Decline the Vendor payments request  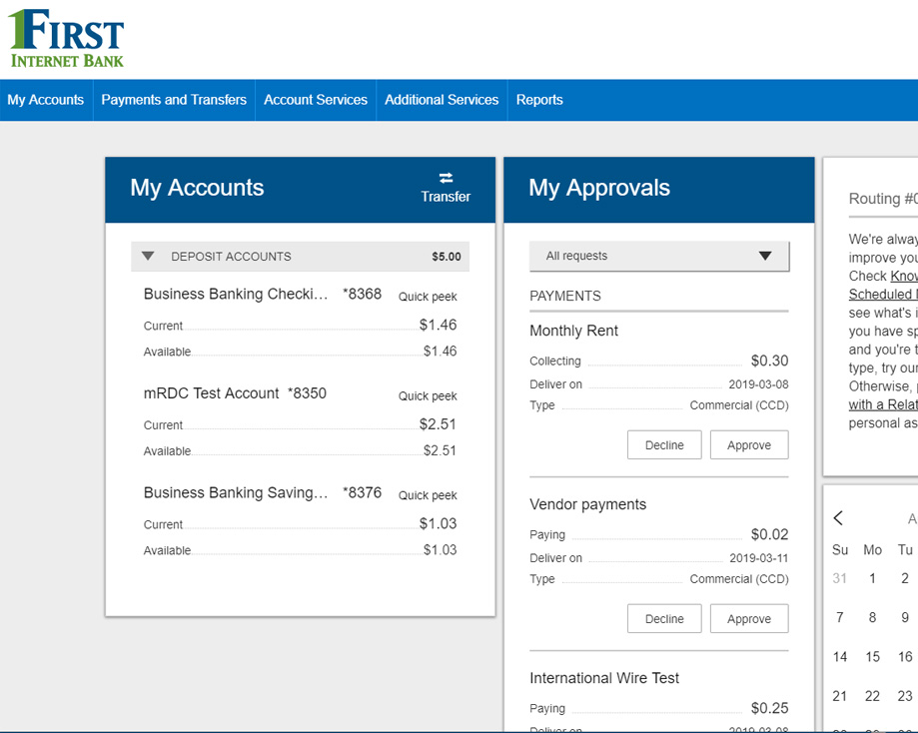pyautogui.click(x=664, y=619)
